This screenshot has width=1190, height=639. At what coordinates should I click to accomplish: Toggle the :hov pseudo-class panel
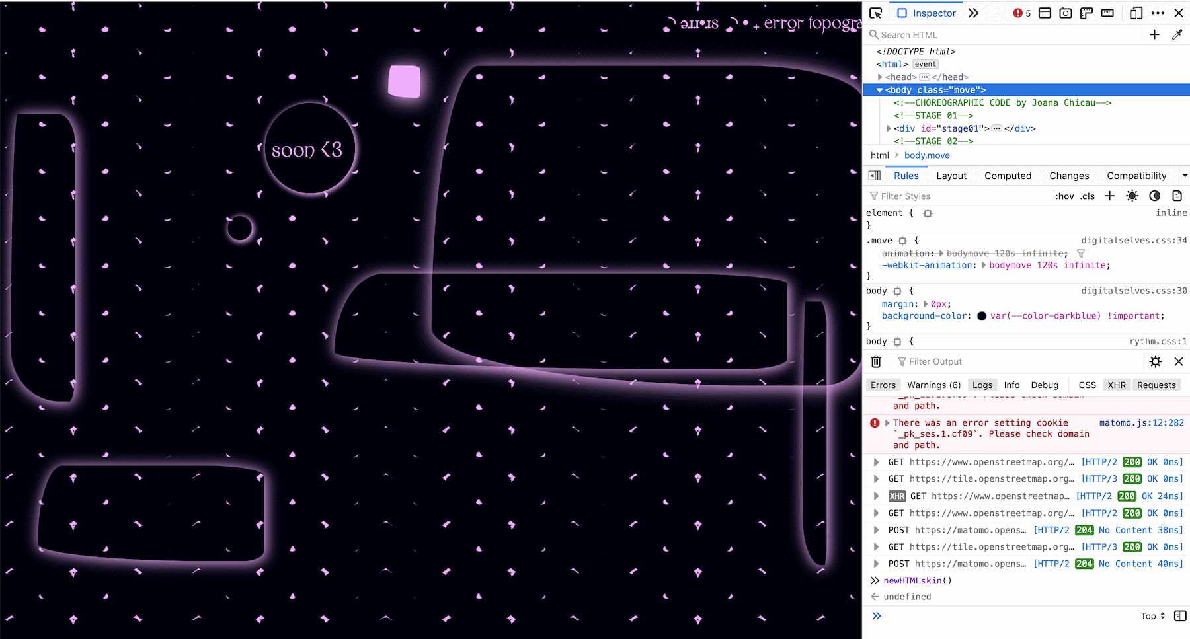[x=1064, y=196]
